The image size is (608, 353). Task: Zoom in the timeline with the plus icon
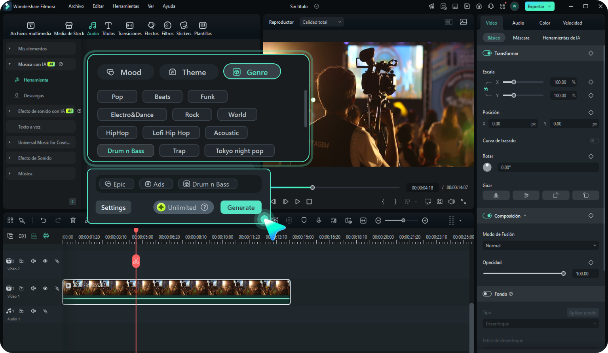[425, 220]
